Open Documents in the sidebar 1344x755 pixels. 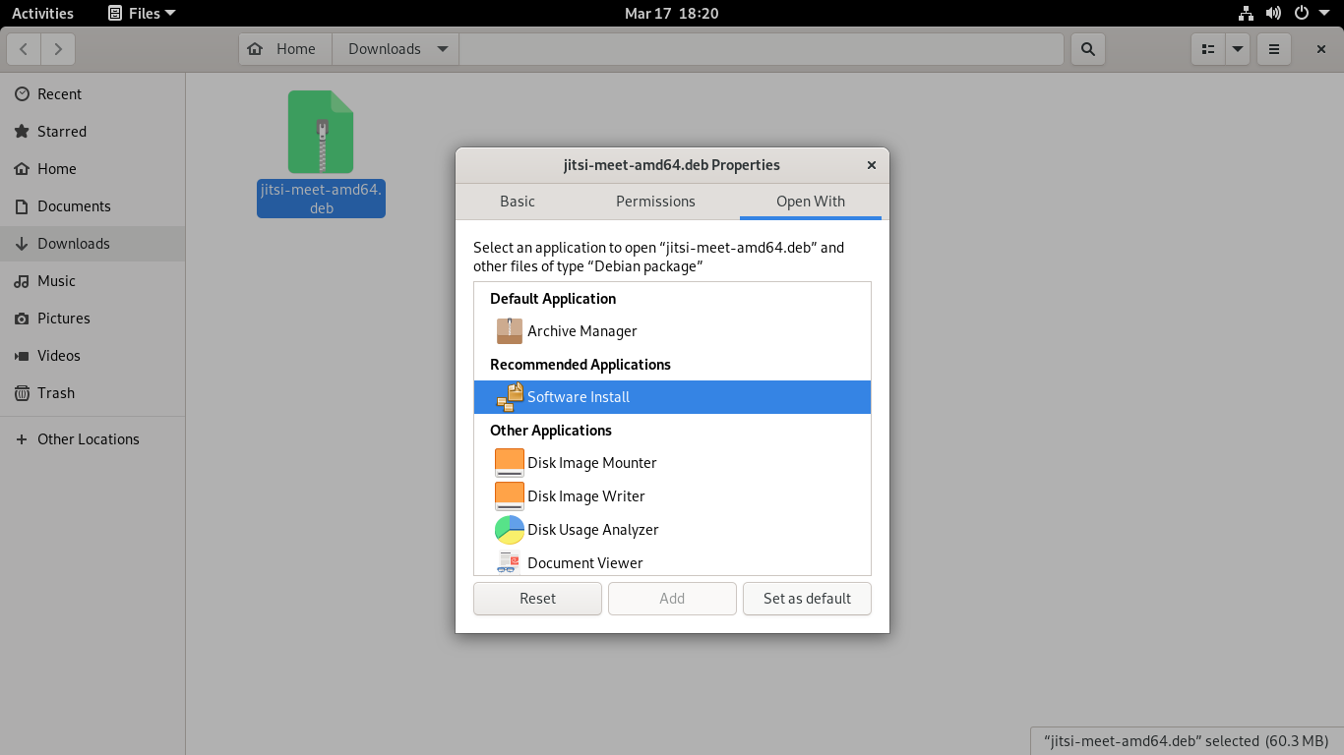point(92,206)
